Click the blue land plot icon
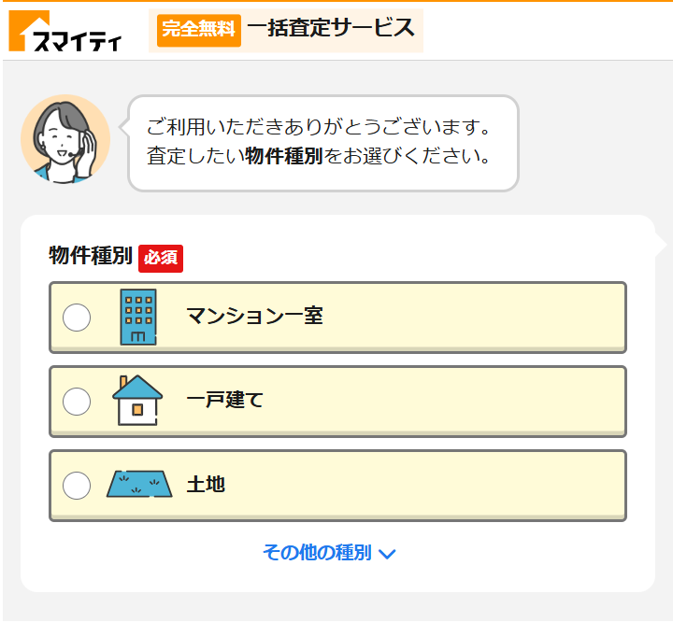Image resolution: width=673 pixels, height=622 pixels. (139, 485)
